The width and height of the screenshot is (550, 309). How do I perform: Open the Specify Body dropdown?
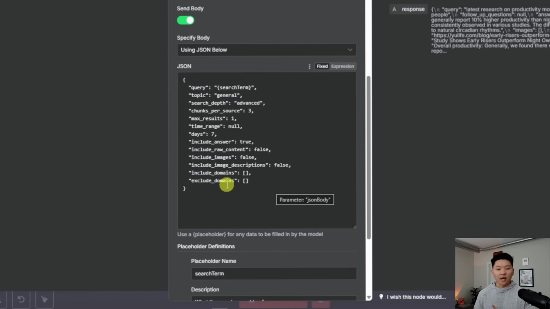pos(266,50)
